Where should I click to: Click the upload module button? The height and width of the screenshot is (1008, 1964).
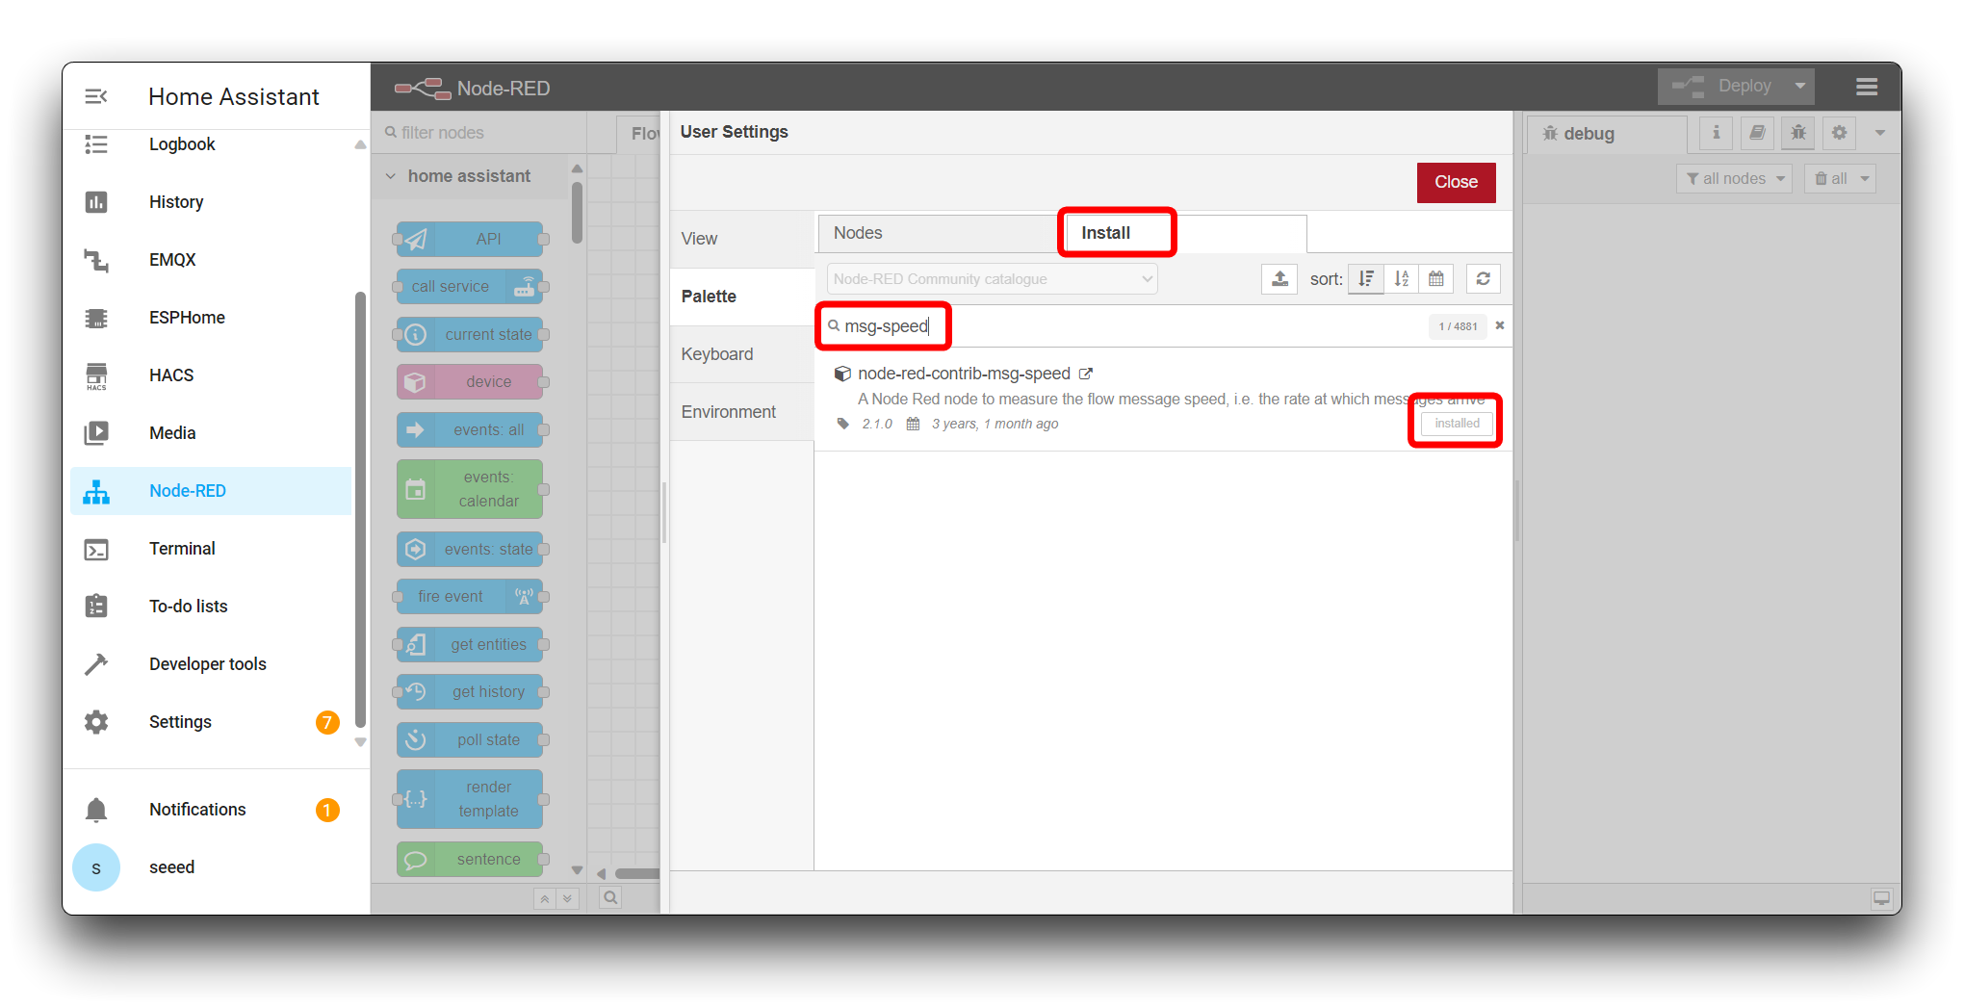1279,279
